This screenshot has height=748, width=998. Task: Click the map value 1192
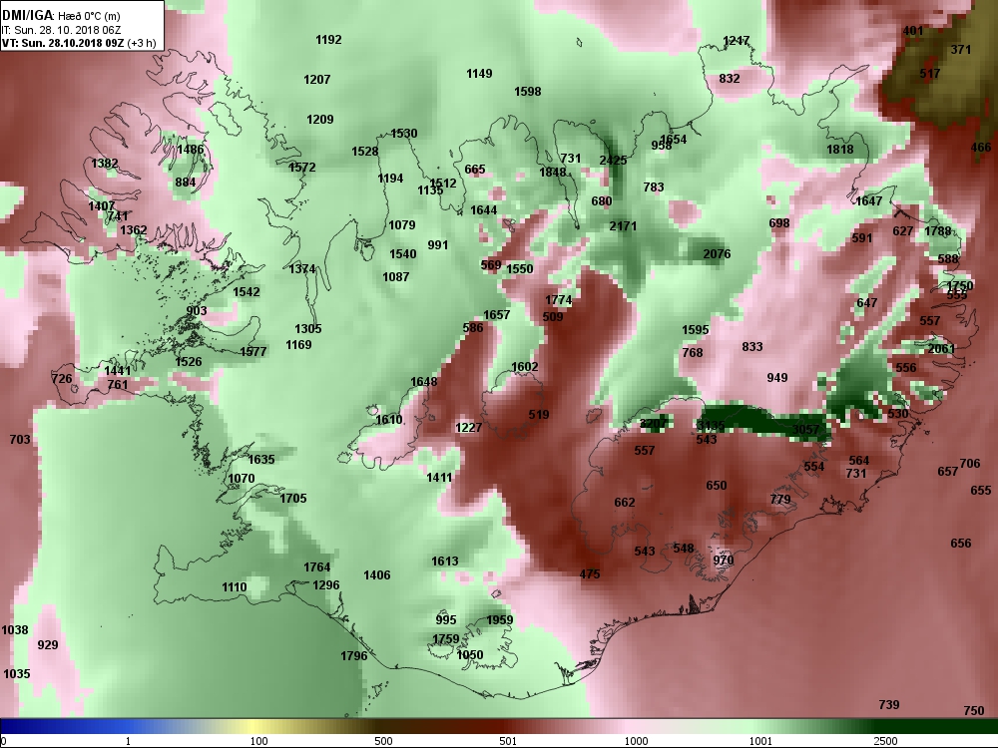coord(328,40)
